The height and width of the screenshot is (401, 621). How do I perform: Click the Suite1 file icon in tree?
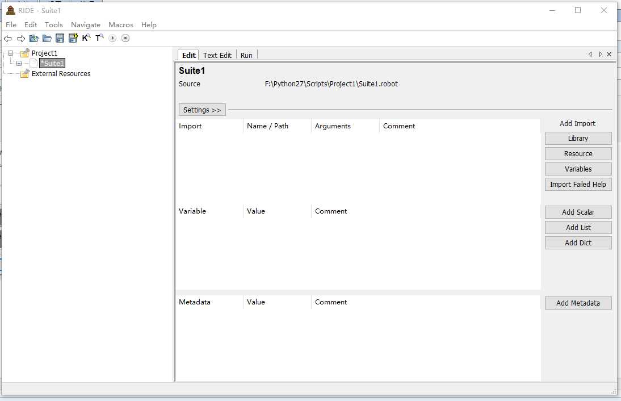click(x=33, y=63)
